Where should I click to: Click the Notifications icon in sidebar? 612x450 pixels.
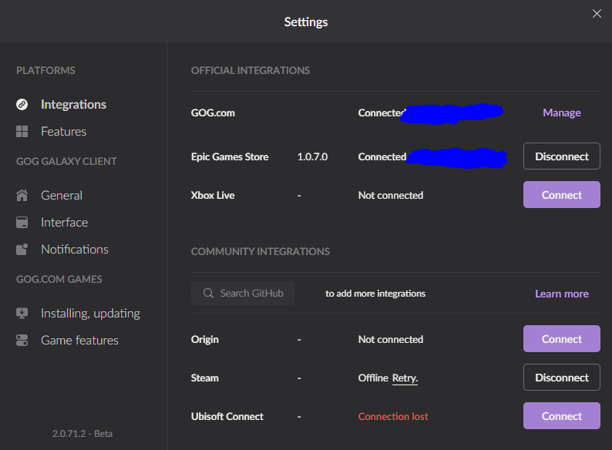click(x=22, y=250)
